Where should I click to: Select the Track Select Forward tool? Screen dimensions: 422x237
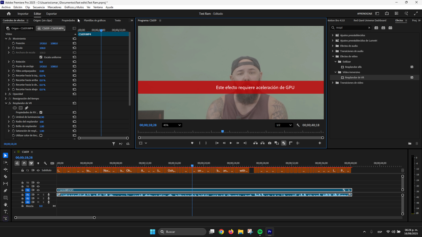point(5,162)
